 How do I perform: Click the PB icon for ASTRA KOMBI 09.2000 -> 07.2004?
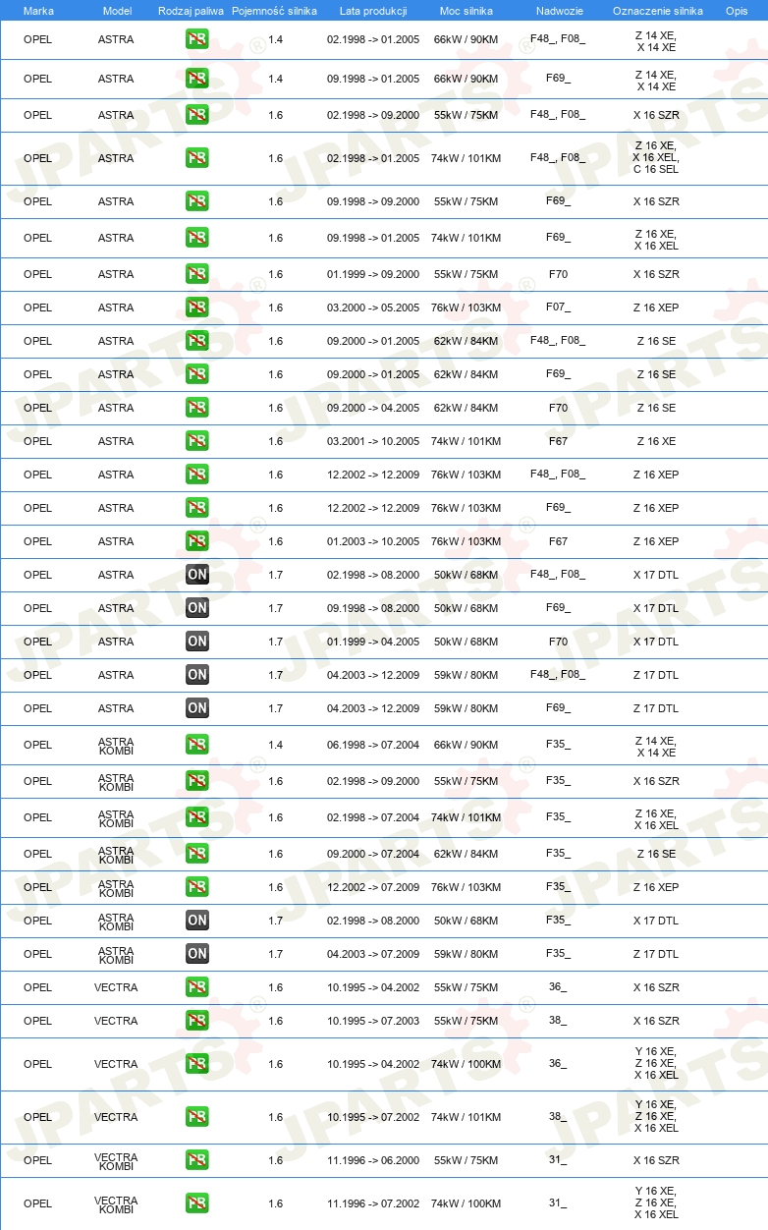(197, 855)
